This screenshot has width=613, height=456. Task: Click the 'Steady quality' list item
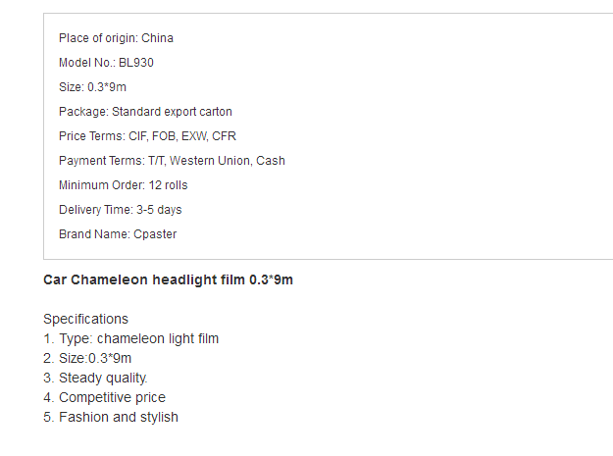click(x=95, y=379)
